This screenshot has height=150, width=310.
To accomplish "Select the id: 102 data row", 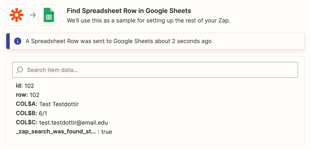I will coord(25,86).
